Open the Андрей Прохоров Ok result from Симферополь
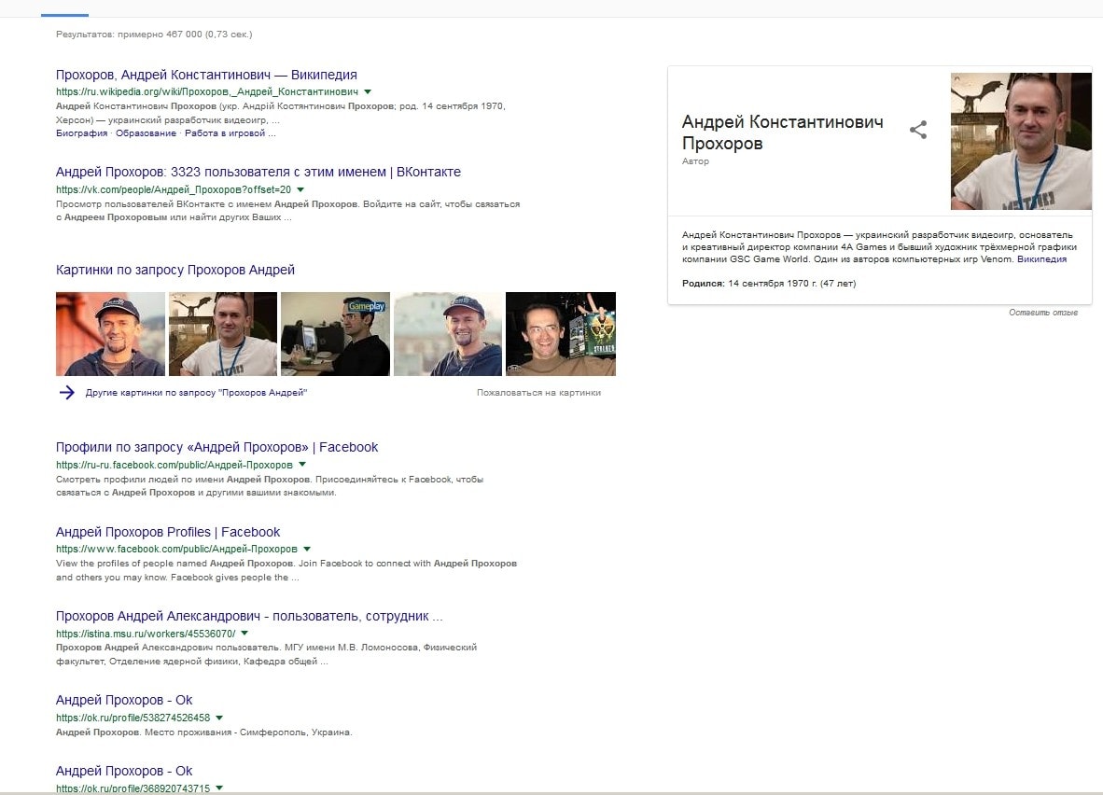The image size is (1103, 795). point(124,700)
